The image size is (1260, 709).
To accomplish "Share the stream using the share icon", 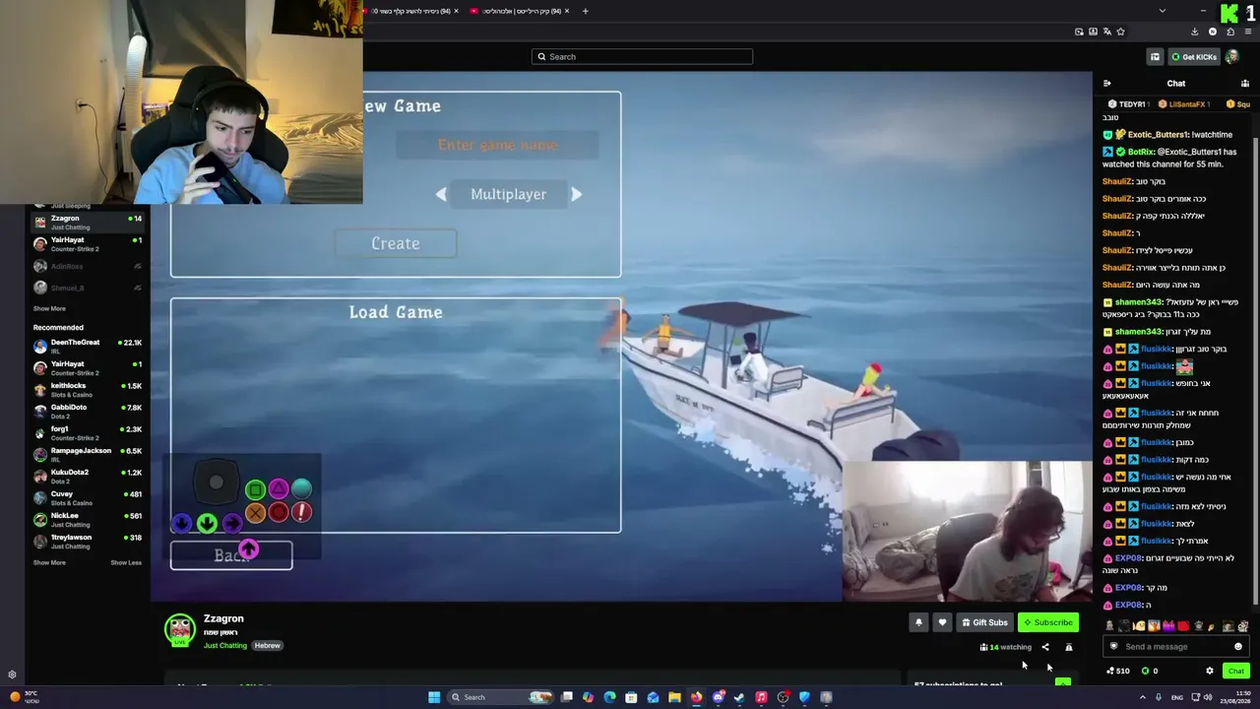I will [x=1045, y=647].
